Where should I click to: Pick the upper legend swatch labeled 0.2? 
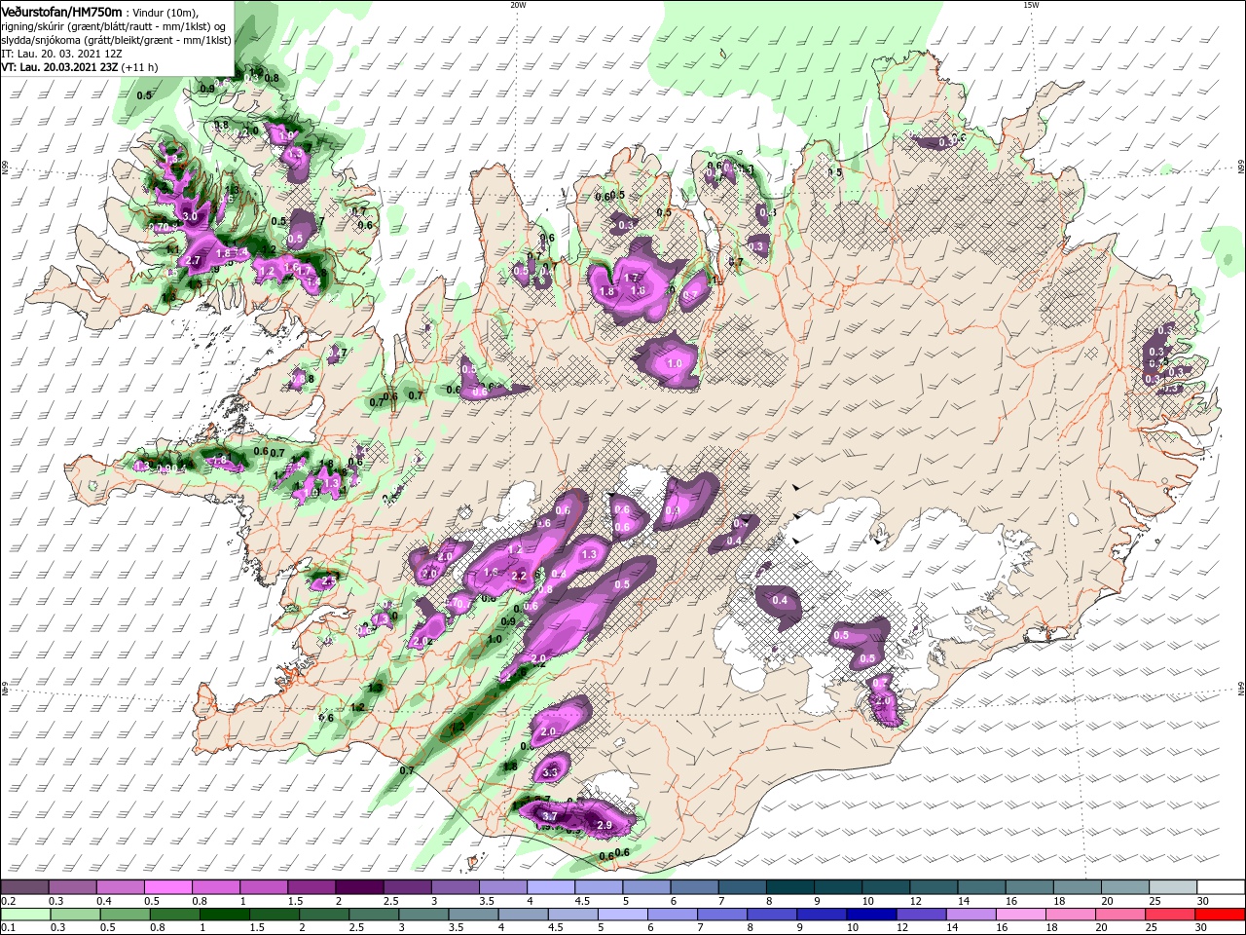tap(24, 887)
